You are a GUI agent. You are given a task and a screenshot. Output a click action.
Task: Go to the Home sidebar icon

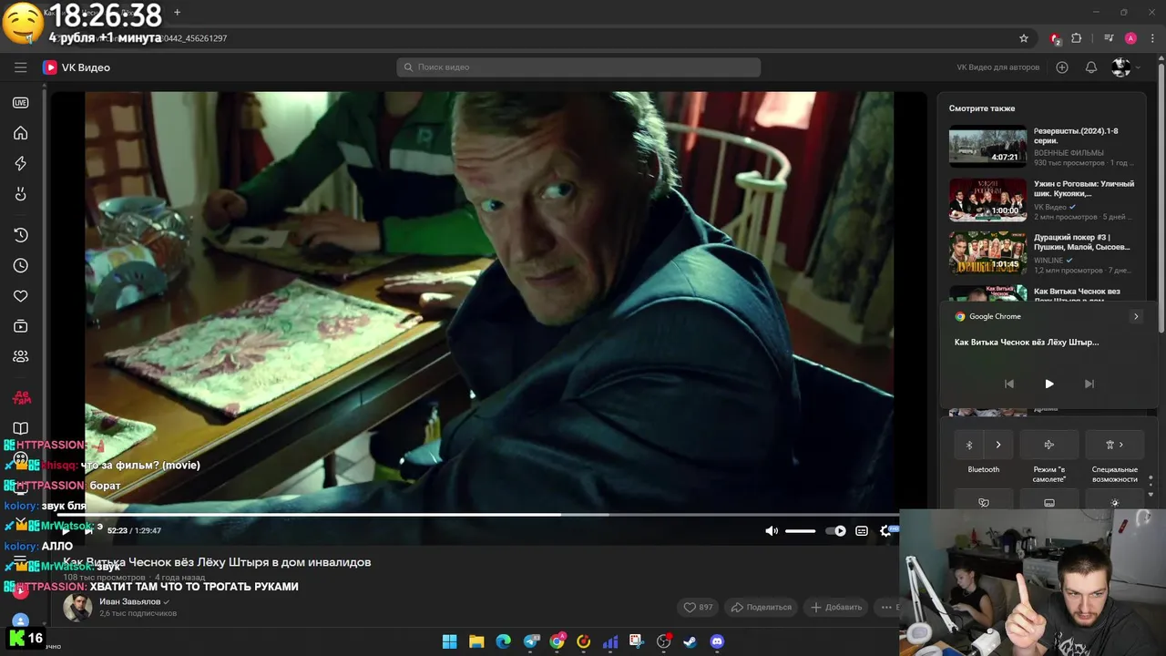pyautogui.click(x=20, y=133)
